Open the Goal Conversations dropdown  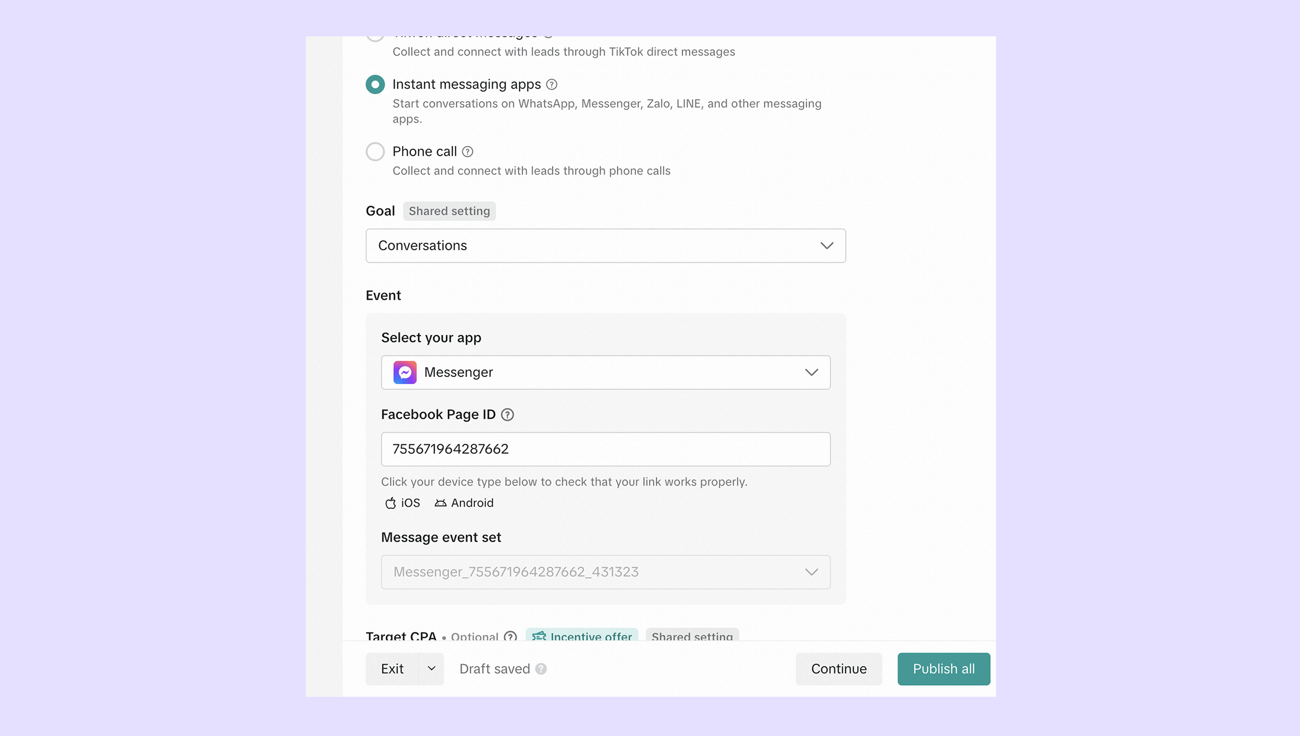tap(606, 246)
